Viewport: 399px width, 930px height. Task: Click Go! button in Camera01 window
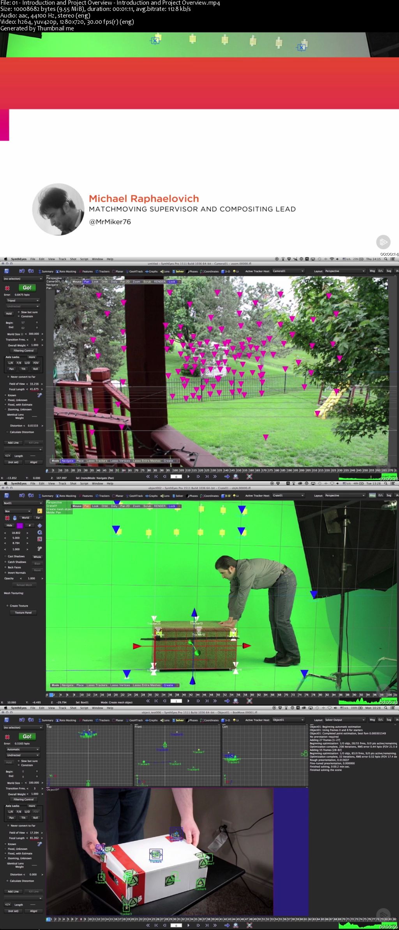[27, 288]
